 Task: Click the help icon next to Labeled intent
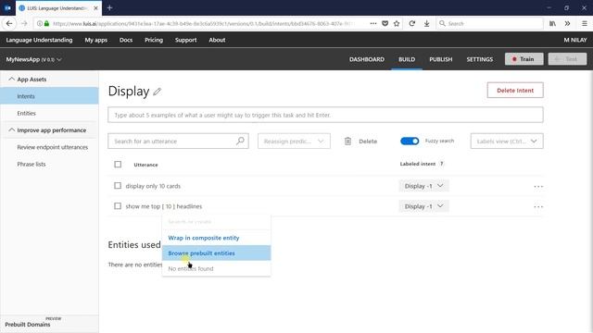pyautogui.click(x=441, y=164)
